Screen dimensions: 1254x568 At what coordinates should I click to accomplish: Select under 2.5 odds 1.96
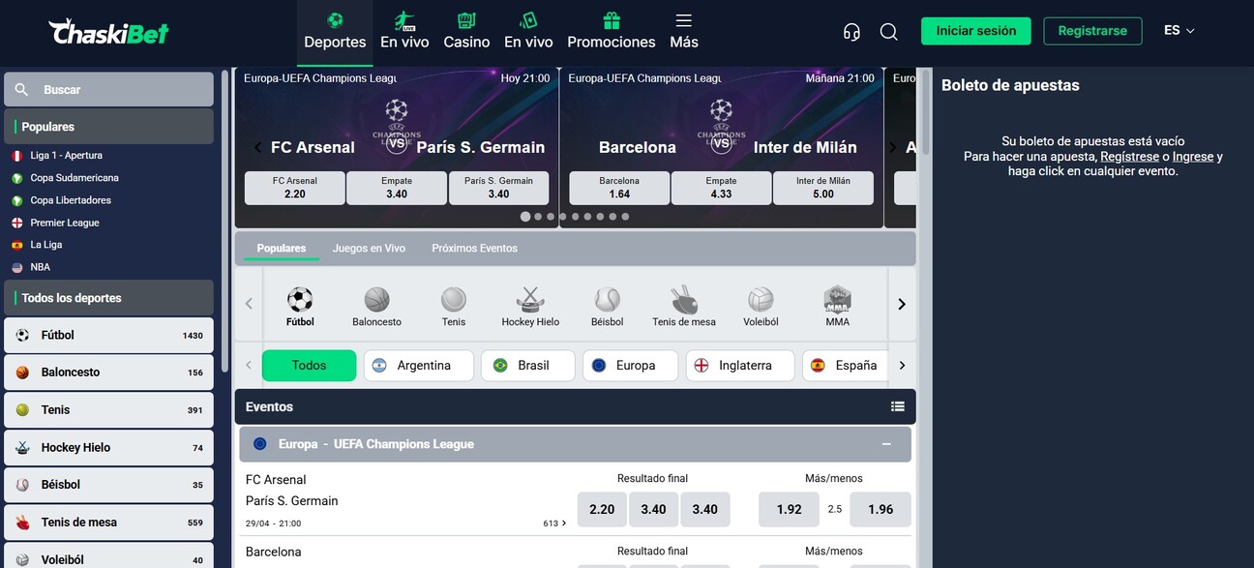pyautogui.click(x=881, y=509)
